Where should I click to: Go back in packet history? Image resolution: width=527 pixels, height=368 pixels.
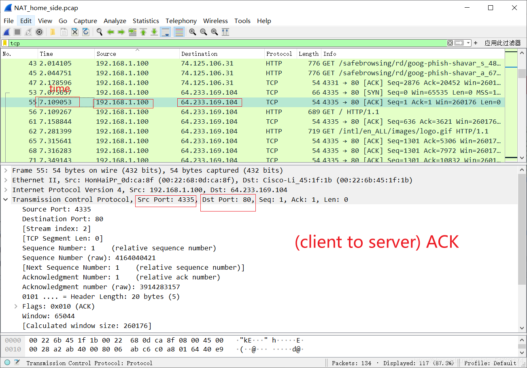coord(110,32)
